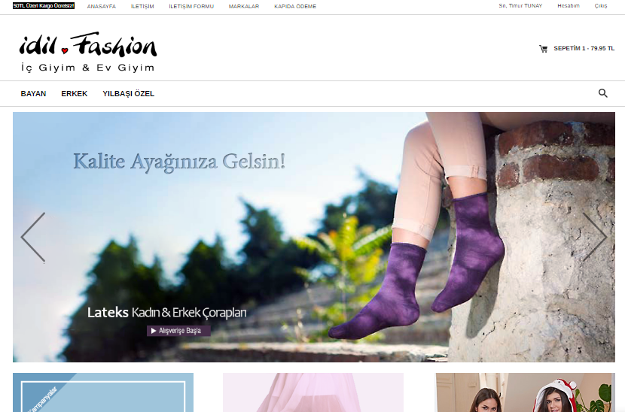The width and height of the screenshot is (625, 412).
Task: Open the Kampanyalar promo tile
Action: 103,392
